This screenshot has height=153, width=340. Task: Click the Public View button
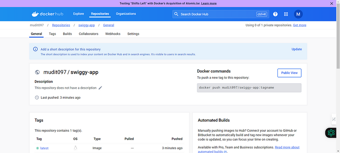(289, 73)
